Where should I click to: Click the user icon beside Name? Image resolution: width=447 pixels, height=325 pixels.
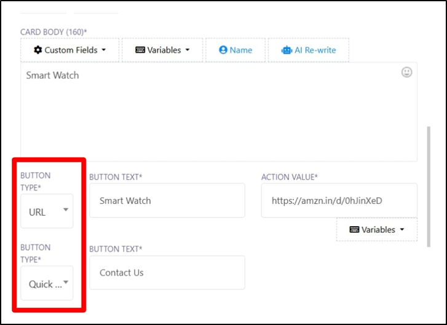pos(223,50)
